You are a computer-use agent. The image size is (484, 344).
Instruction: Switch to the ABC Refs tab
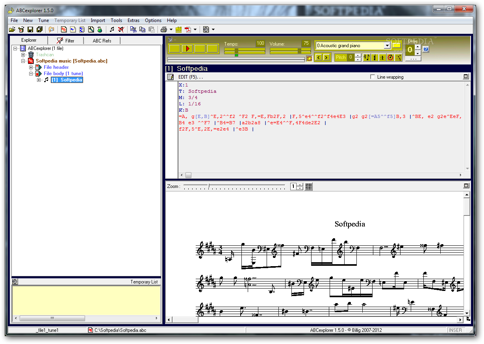click(x=102, y=40)
